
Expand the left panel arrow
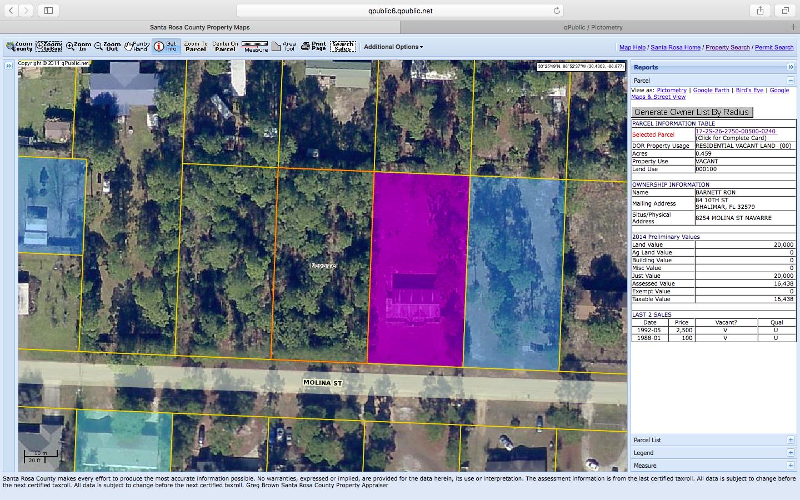click(9, 66)
